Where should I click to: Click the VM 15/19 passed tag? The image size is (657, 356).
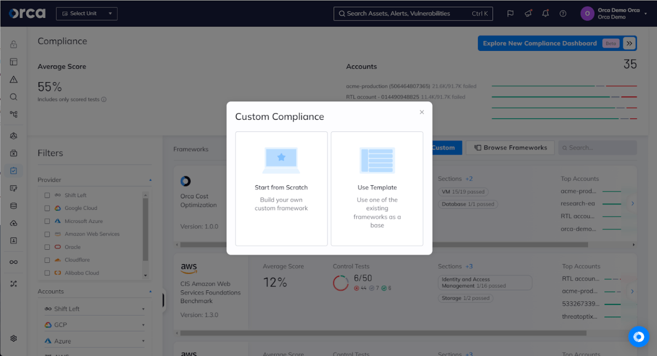pos(463,192)
